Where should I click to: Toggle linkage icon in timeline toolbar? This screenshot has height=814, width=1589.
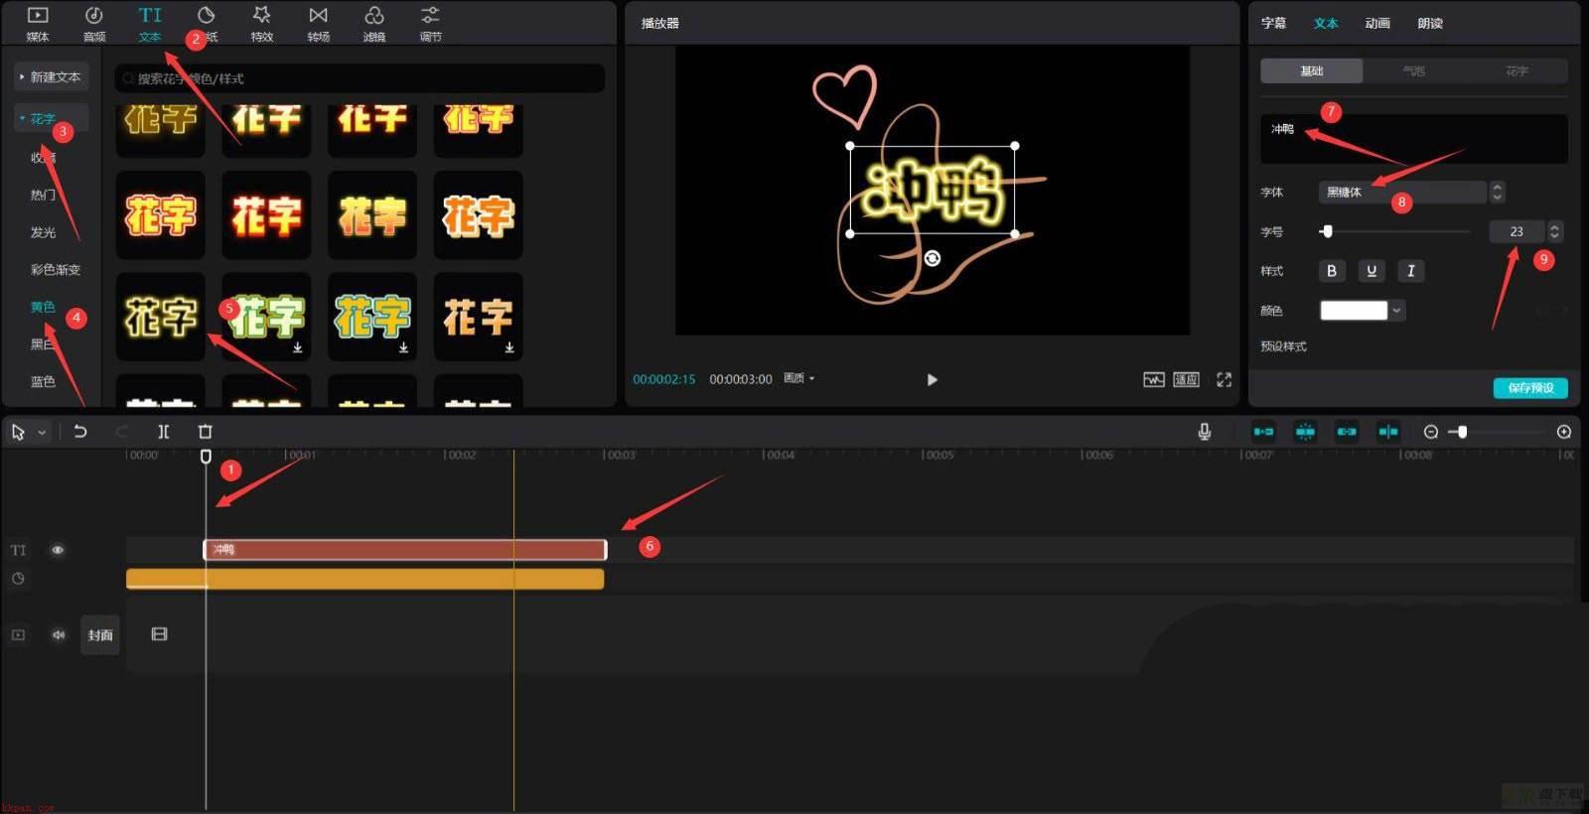(1347, 432)
